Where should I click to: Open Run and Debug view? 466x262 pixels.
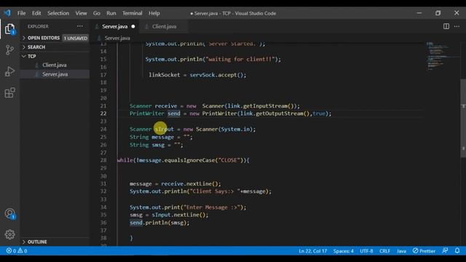9,71
